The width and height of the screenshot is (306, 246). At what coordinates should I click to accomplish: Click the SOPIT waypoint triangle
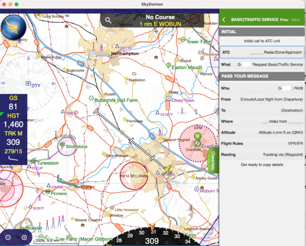click(30, 206)
